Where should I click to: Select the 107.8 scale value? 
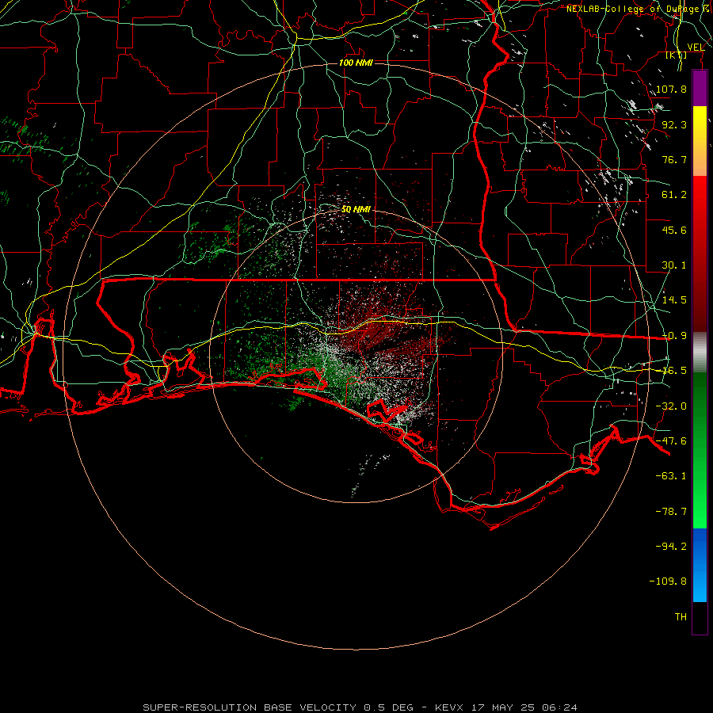pos(671,89)
